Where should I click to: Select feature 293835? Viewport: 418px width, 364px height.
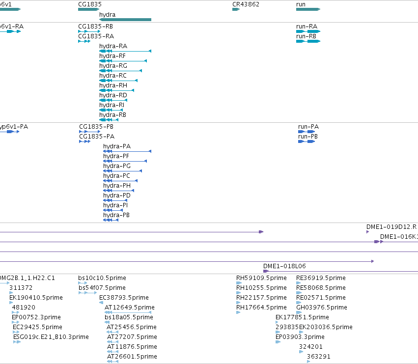(287, 328)
